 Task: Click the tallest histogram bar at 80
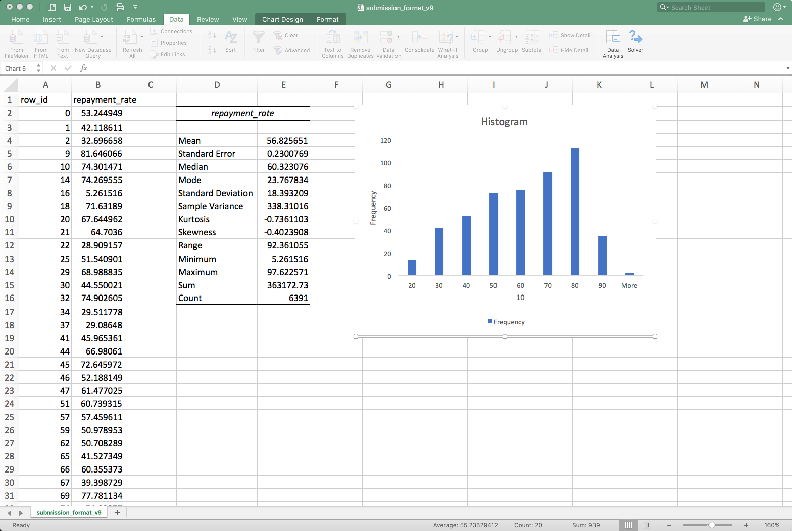coord(575,211)
